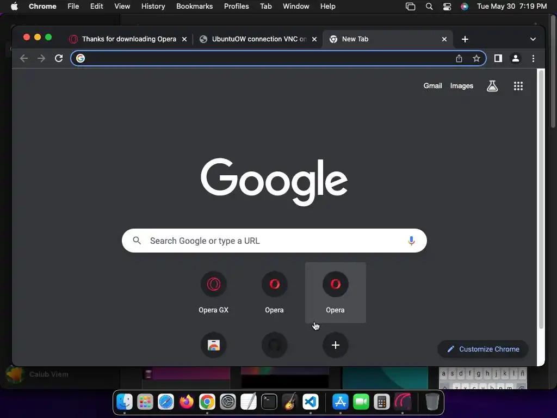Open a new tab with plus button
Viewport: 557px width, 418px height.
[x=465, y=39]
